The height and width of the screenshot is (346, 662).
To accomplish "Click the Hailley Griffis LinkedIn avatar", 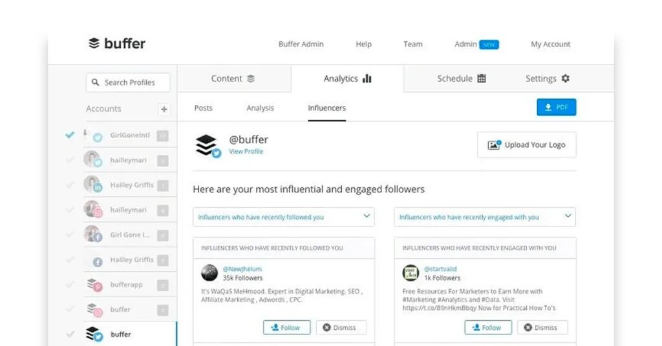I will [93, 185].
